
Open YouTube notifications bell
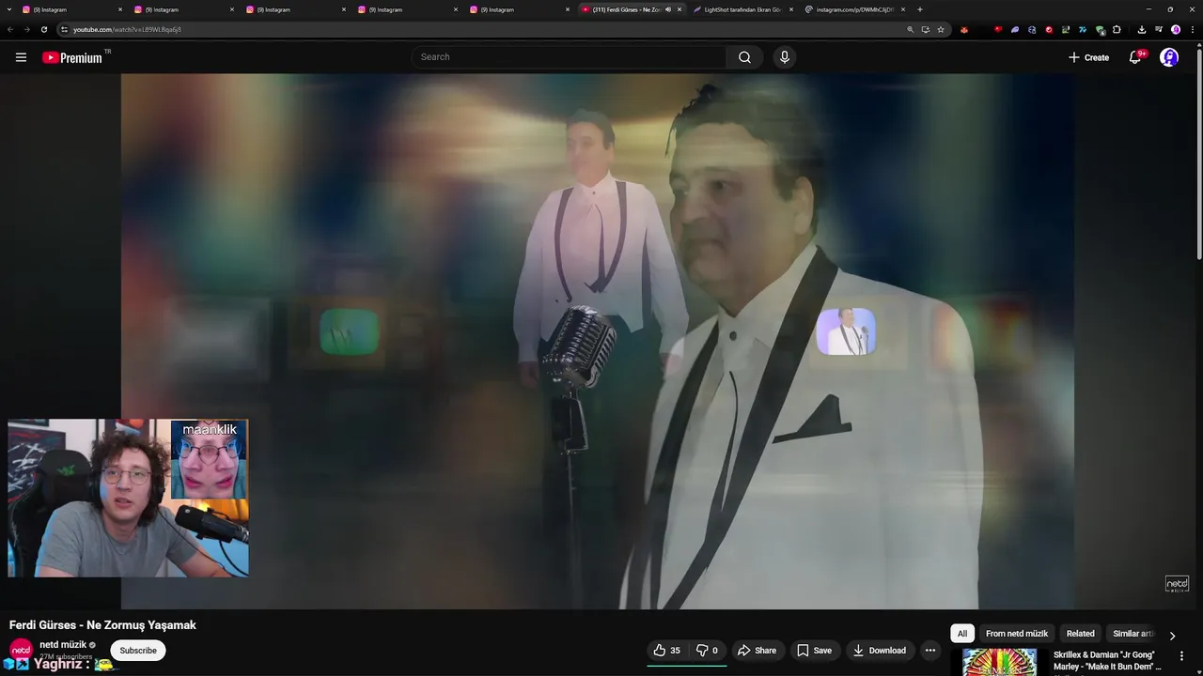pyautogui.click(x=1135, y=57)
